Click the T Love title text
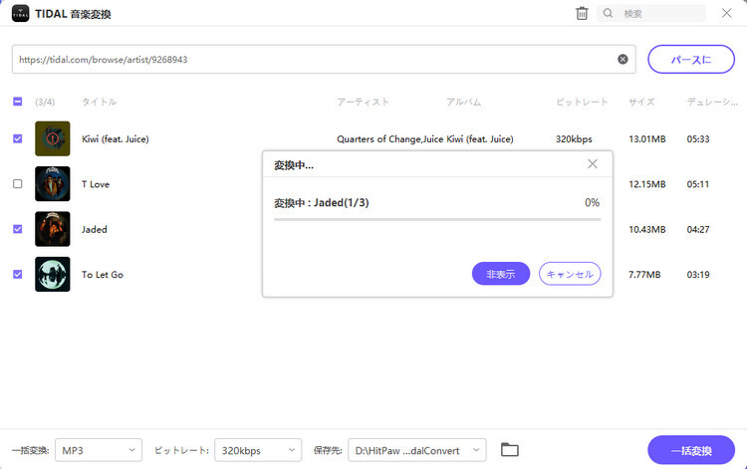Image resolution: width=747 pixels, height=469 pixels. click(x=96, y=184)
